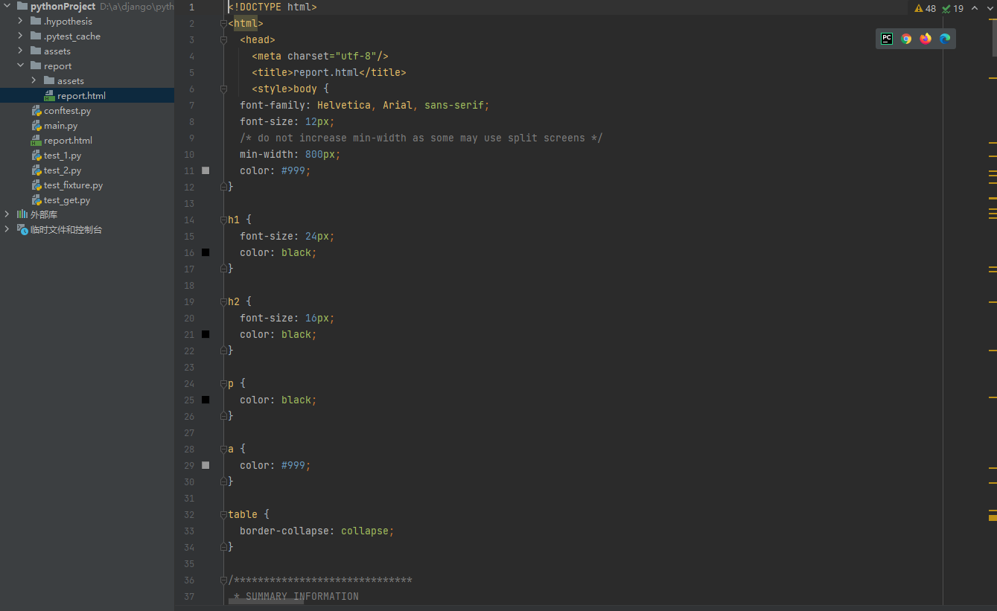
Task: Expand the top-level assets folder
Action: coord(21,51)
